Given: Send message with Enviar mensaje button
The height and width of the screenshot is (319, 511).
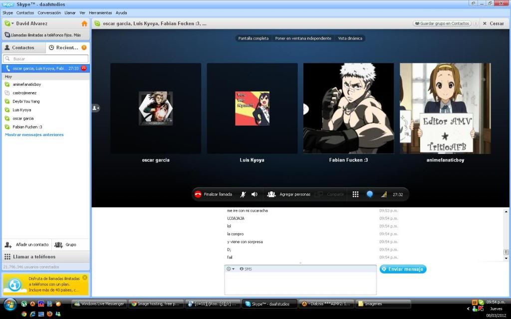Looking at the screenshot, I should coord(403,269).
